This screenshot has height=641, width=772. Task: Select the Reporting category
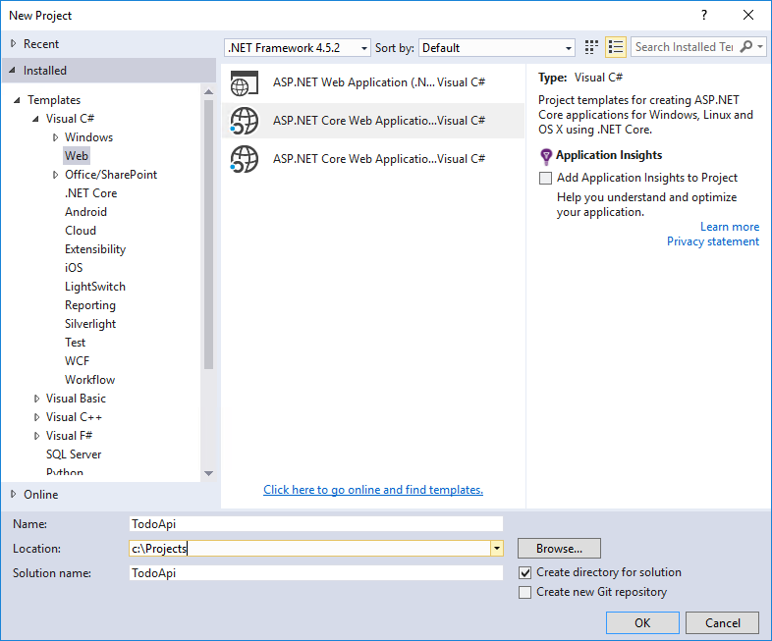[x=90, y=305]
